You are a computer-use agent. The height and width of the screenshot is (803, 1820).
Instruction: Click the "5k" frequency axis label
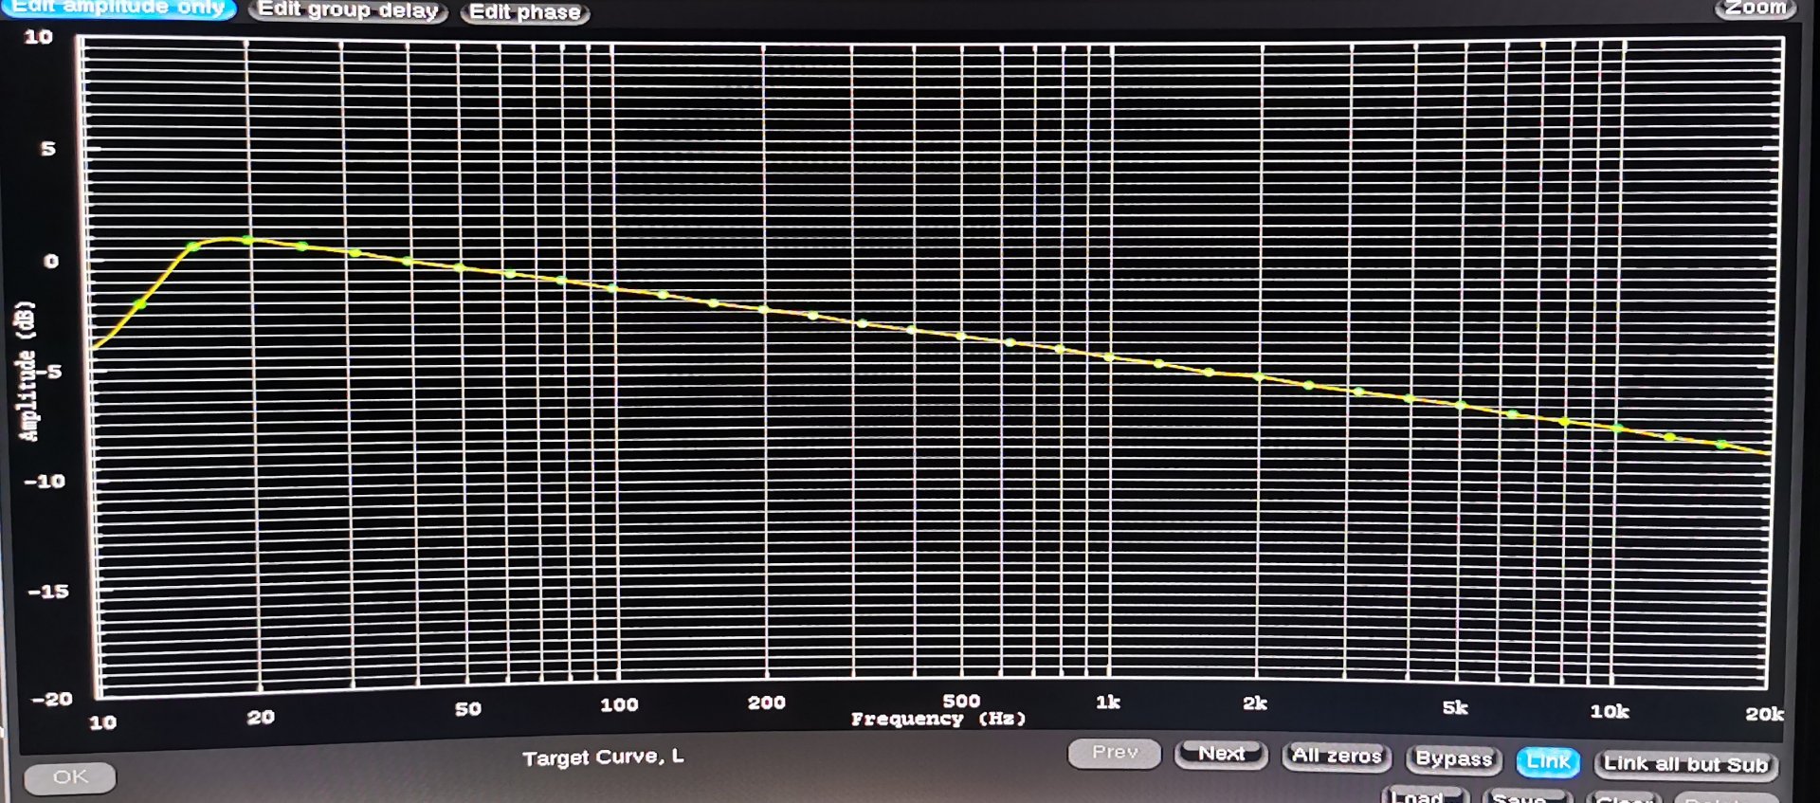click(x=1455, y=707)
